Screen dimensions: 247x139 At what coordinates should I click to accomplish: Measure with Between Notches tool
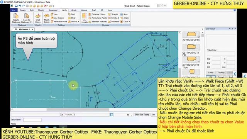[98, 22]
